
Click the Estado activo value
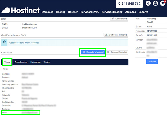149,27
